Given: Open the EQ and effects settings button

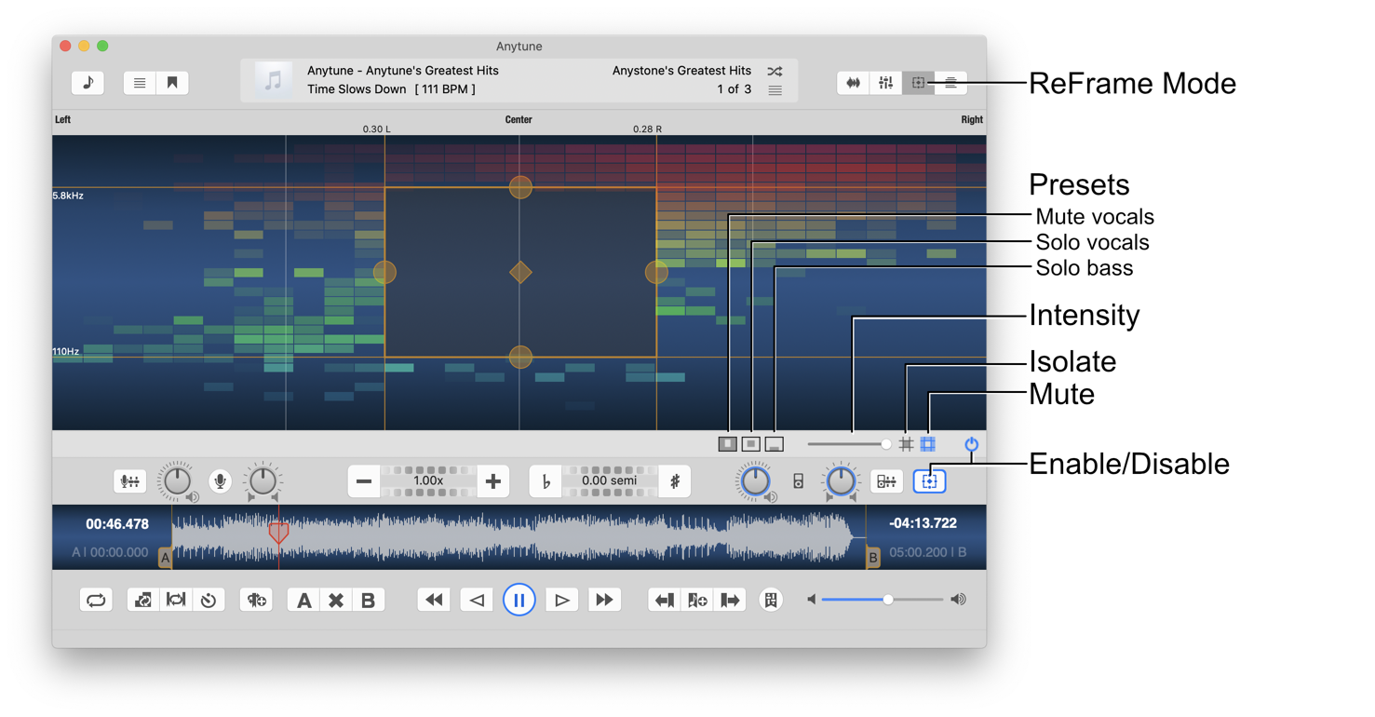Looking at the screenshot, I should pyautogui.click(x=886, y=481).
